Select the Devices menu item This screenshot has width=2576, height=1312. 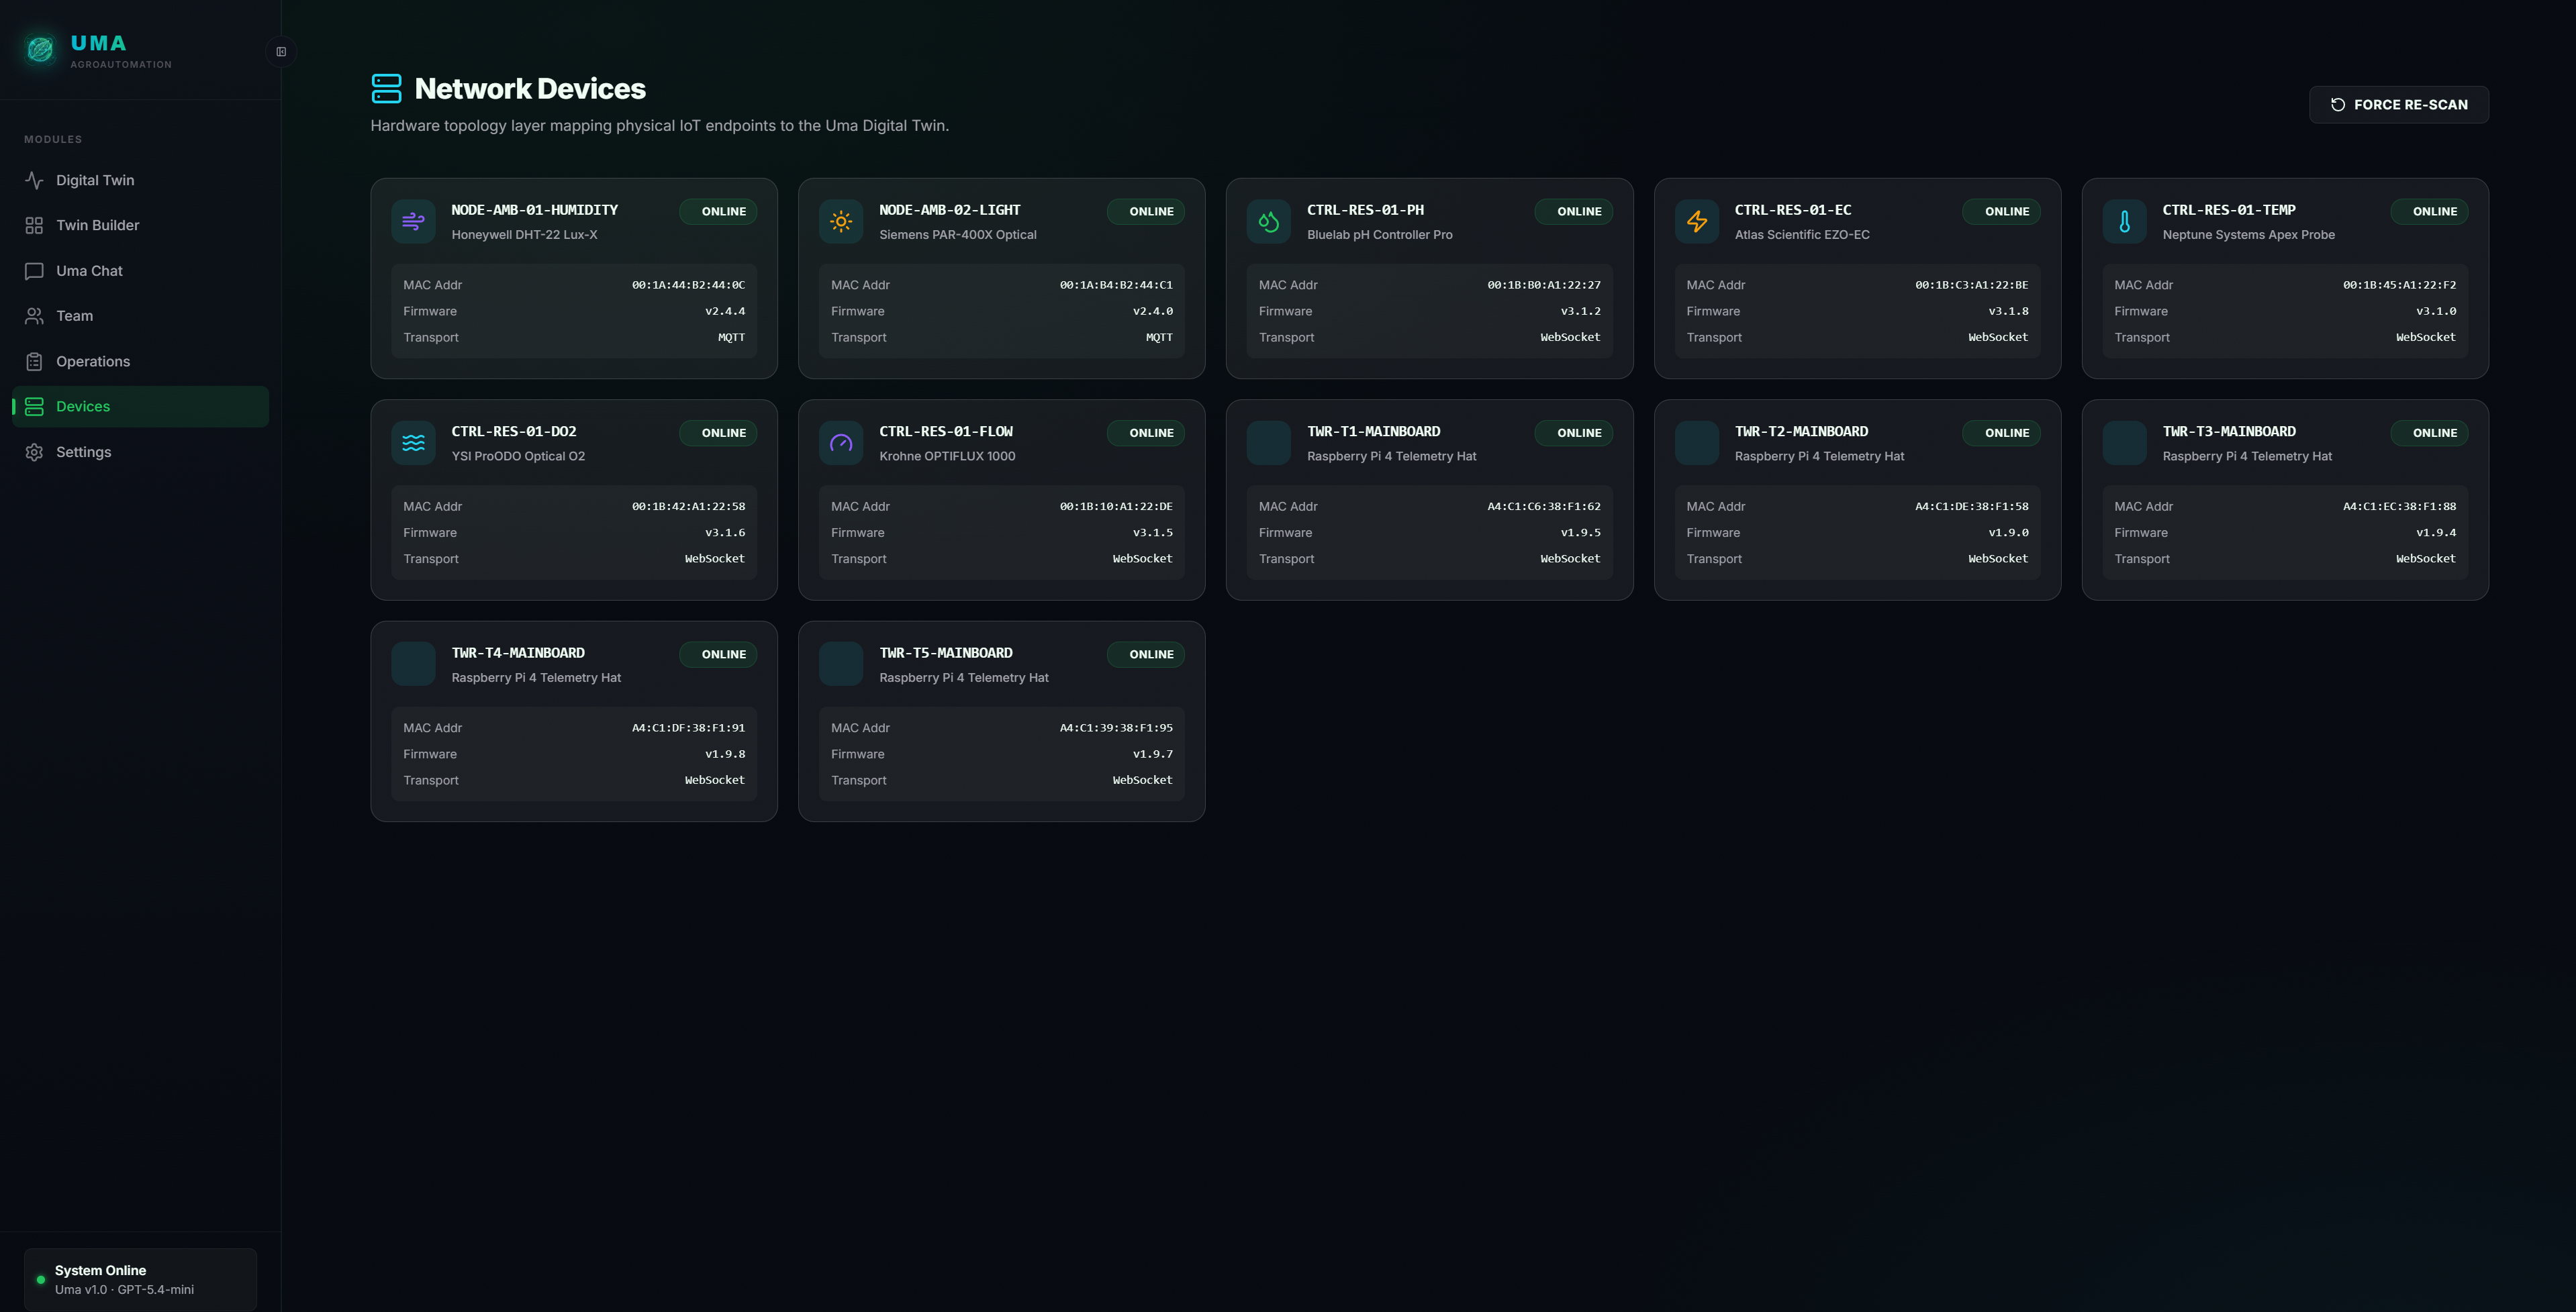140,407
